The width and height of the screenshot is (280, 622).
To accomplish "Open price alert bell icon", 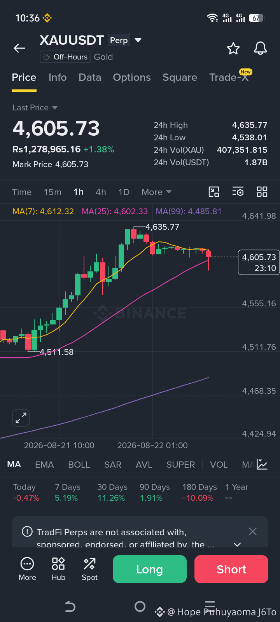I will 260,48.
